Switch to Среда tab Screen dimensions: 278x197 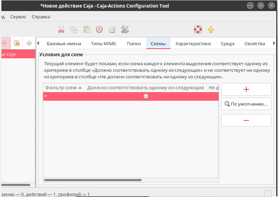(x=228, y=43)
